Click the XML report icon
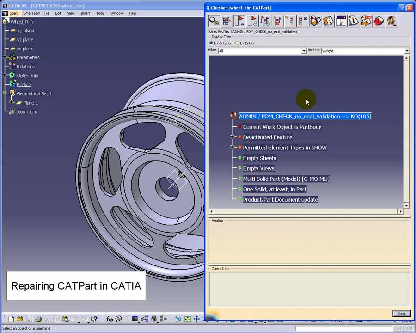The image size is (416, 333). click(367, 21)
